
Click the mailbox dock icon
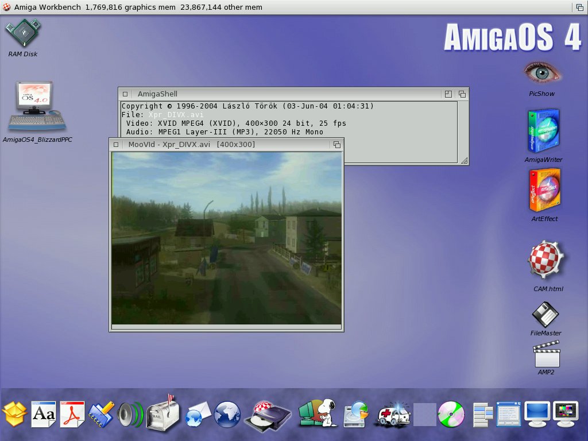(x=162, y=412)
